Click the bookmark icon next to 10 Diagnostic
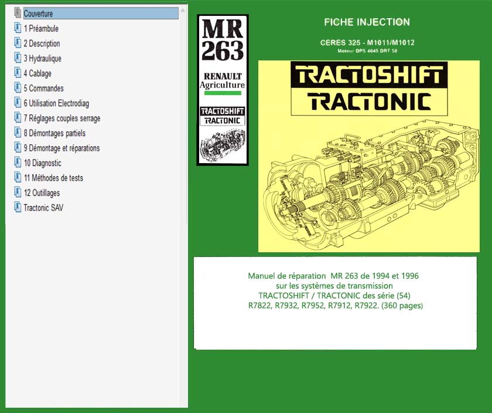The image size is (492, 413). tap(18, 162)
